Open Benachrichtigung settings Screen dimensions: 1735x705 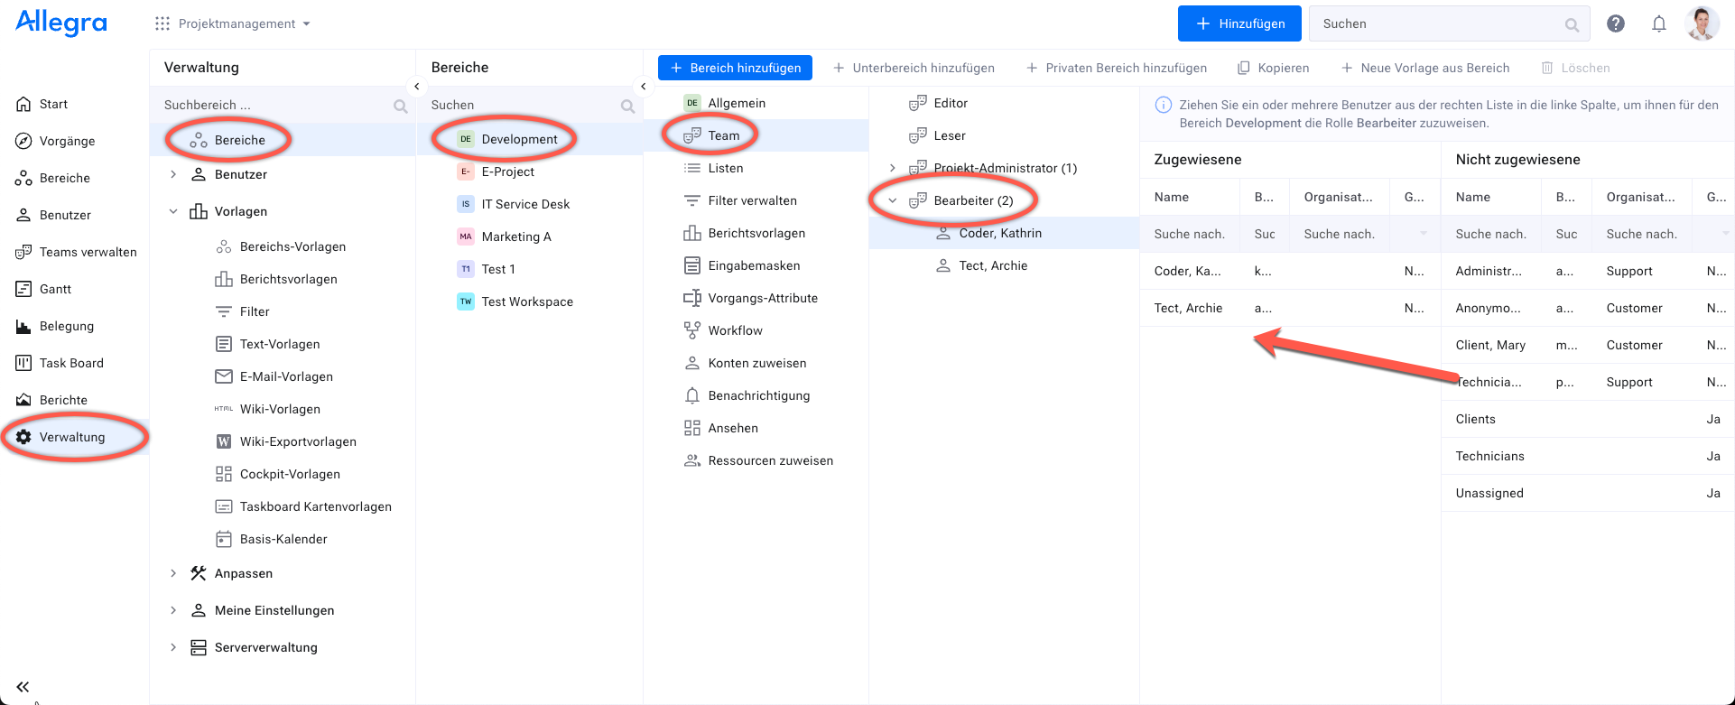[x=758, y=395]
